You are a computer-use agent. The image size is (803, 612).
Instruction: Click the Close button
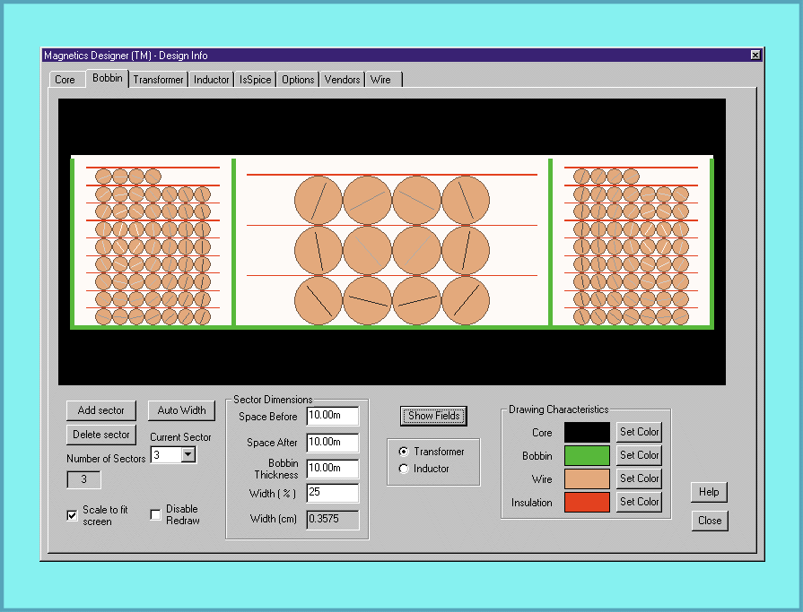tap(710, 521)
